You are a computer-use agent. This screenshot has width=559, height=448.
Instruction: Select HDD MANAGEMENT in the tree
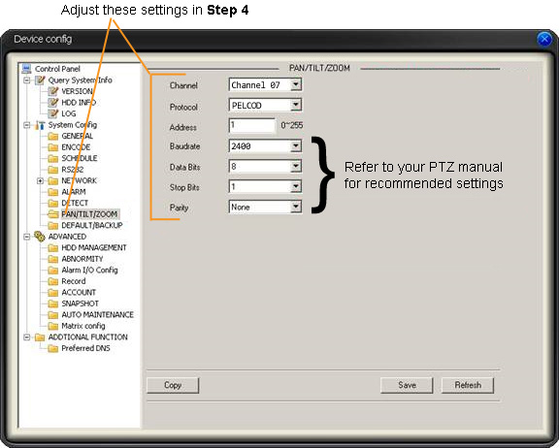pos(94,247)
